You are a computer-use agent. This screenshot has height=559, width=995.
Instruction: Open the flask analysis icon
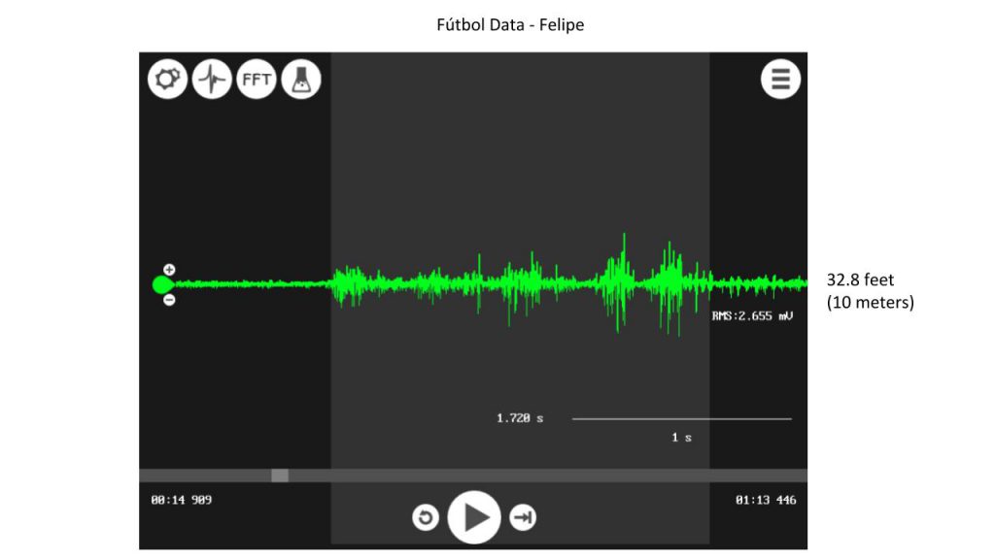(x=301, y=80)
